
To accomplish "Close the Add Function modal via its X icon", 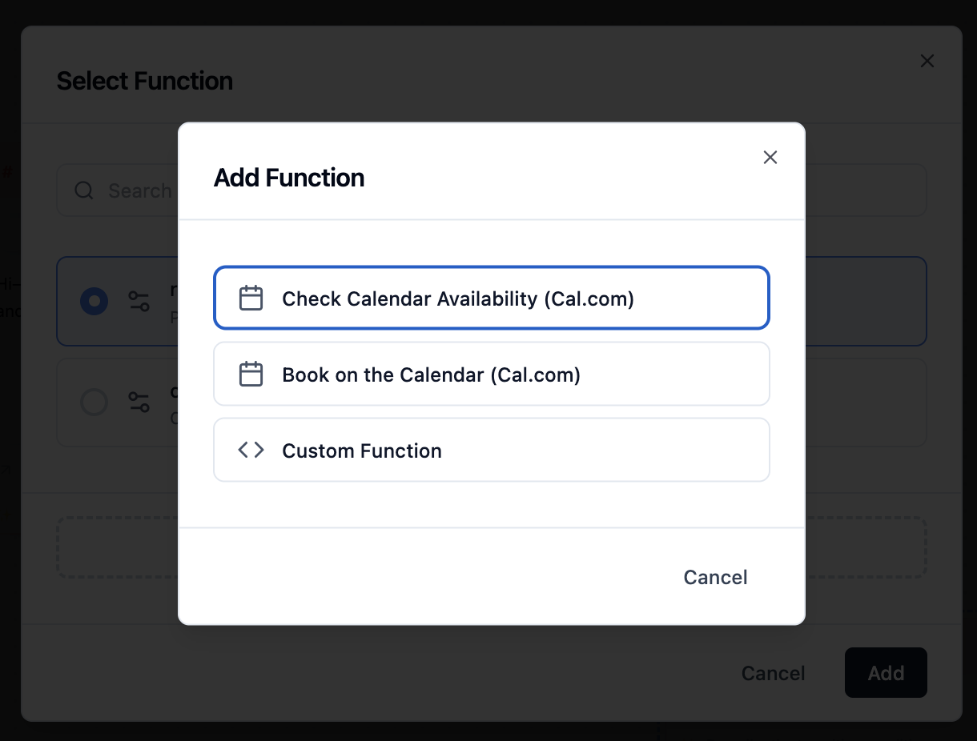I will tap(770, 157).
